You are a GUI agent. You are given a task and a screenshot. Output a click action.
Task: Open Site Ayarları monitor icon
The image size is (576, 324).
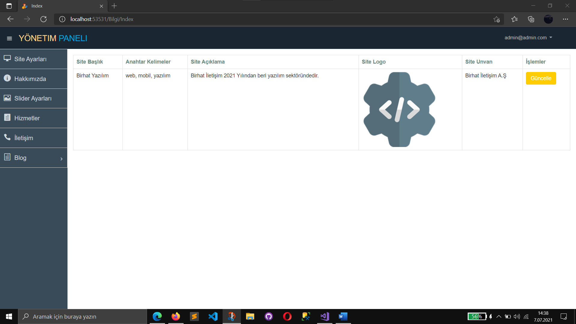click(7, 58)
